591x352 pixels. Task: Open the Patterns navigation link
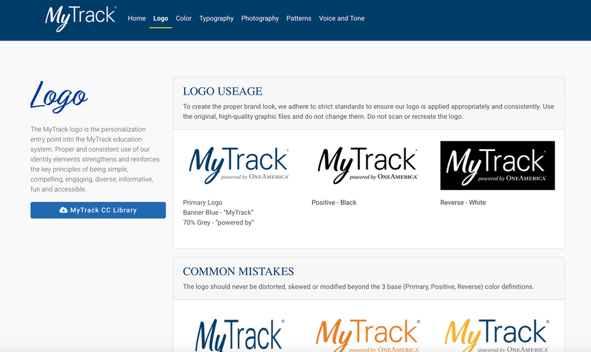click(x=299, y=19)
